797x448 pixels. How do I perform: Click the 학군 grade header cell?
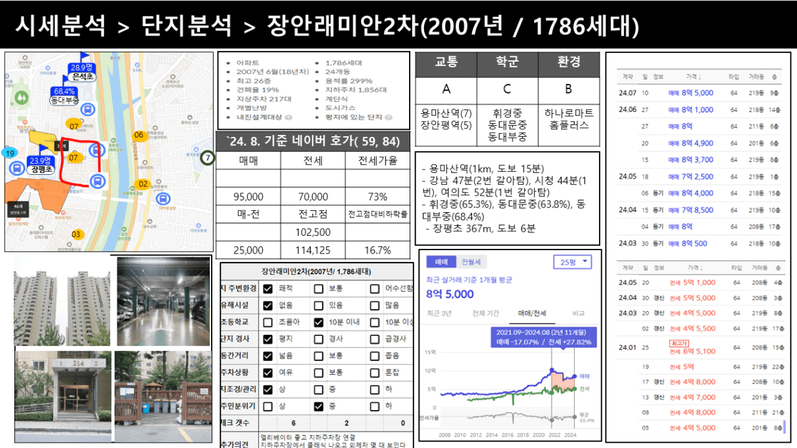[507, 64]
